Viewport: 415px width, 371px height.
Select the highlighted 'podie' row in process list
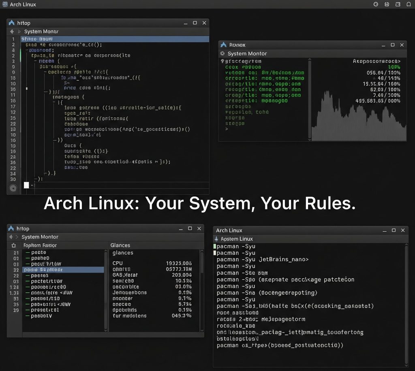click(x=63, y=270)
